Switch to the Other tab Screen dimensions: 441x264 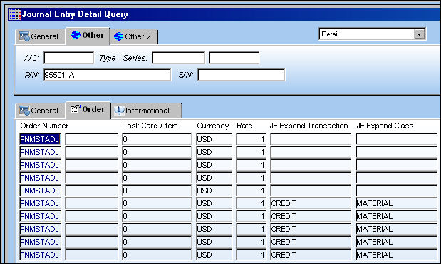[x=88, y=36]
